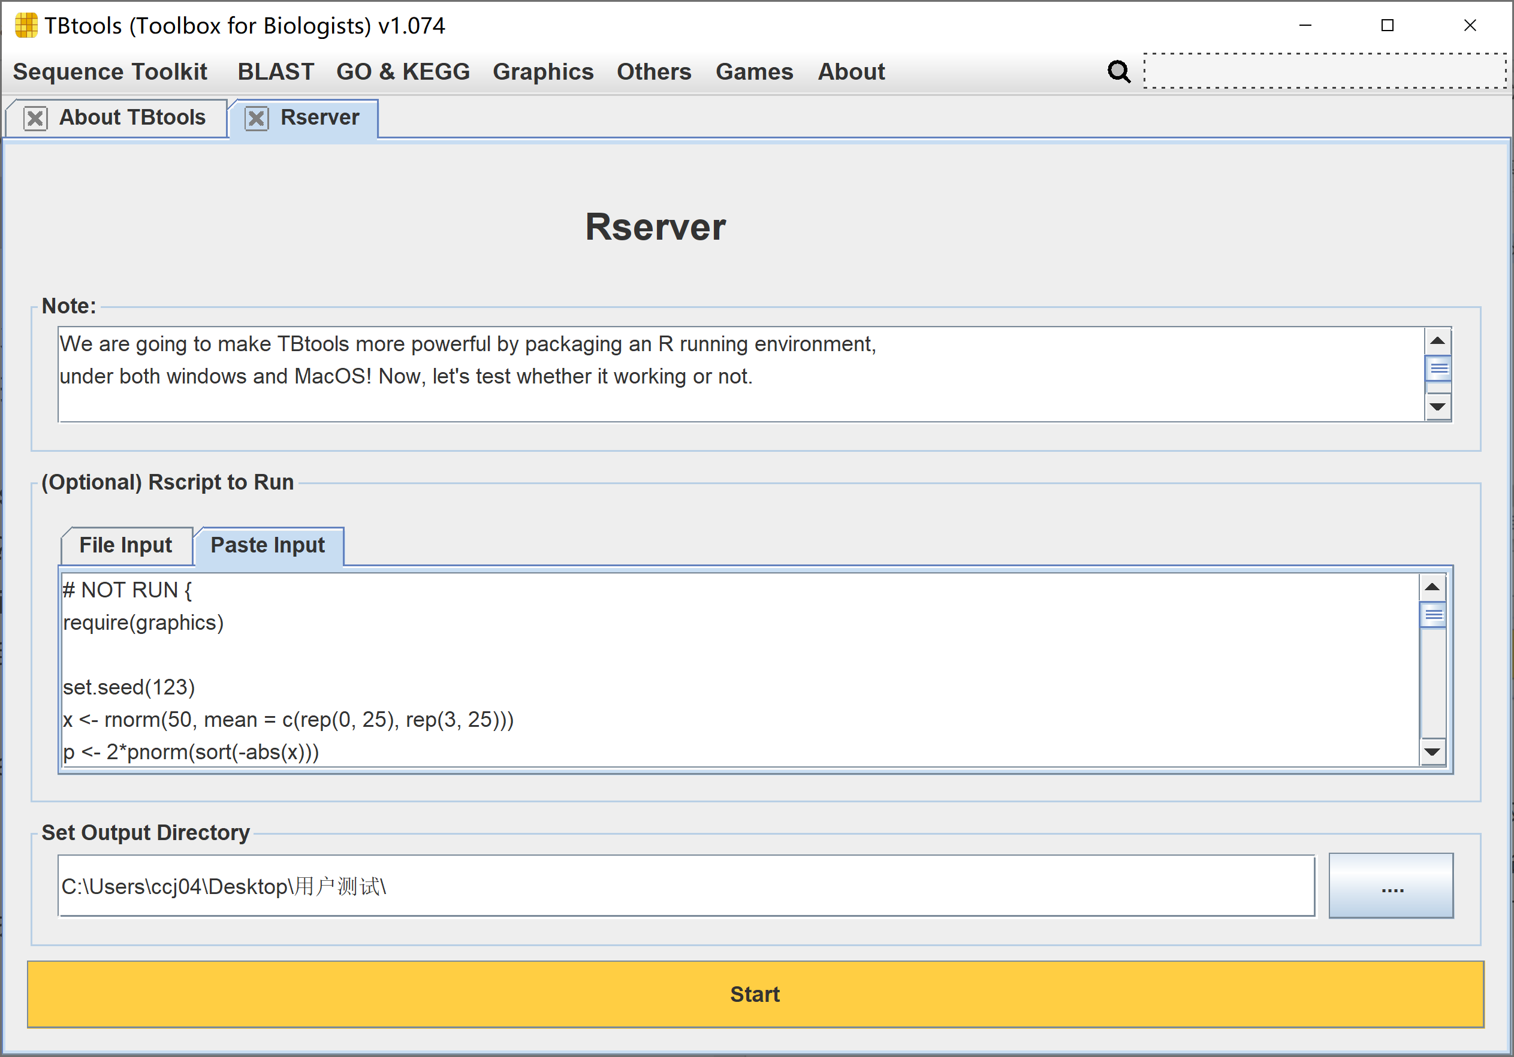Click the note line starting "We are going"

468,344
